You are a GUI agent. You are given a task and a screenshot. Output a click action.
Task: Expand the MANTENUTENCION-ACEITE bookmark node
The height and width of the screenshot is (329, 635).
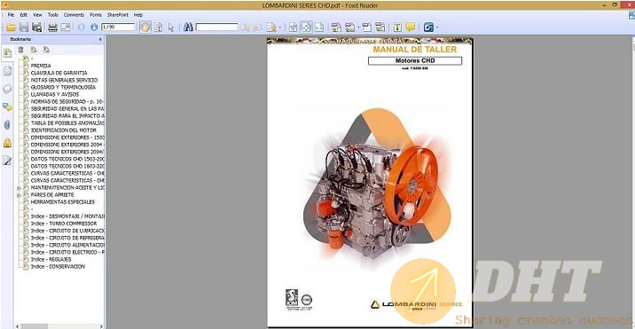(x=19, y=188)
